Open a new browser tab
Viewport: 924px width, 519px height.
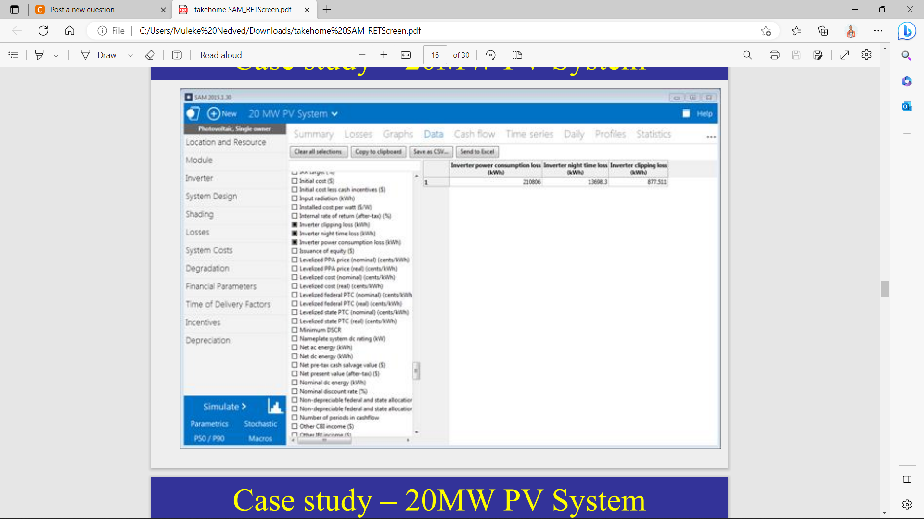[x=327, y=10]
